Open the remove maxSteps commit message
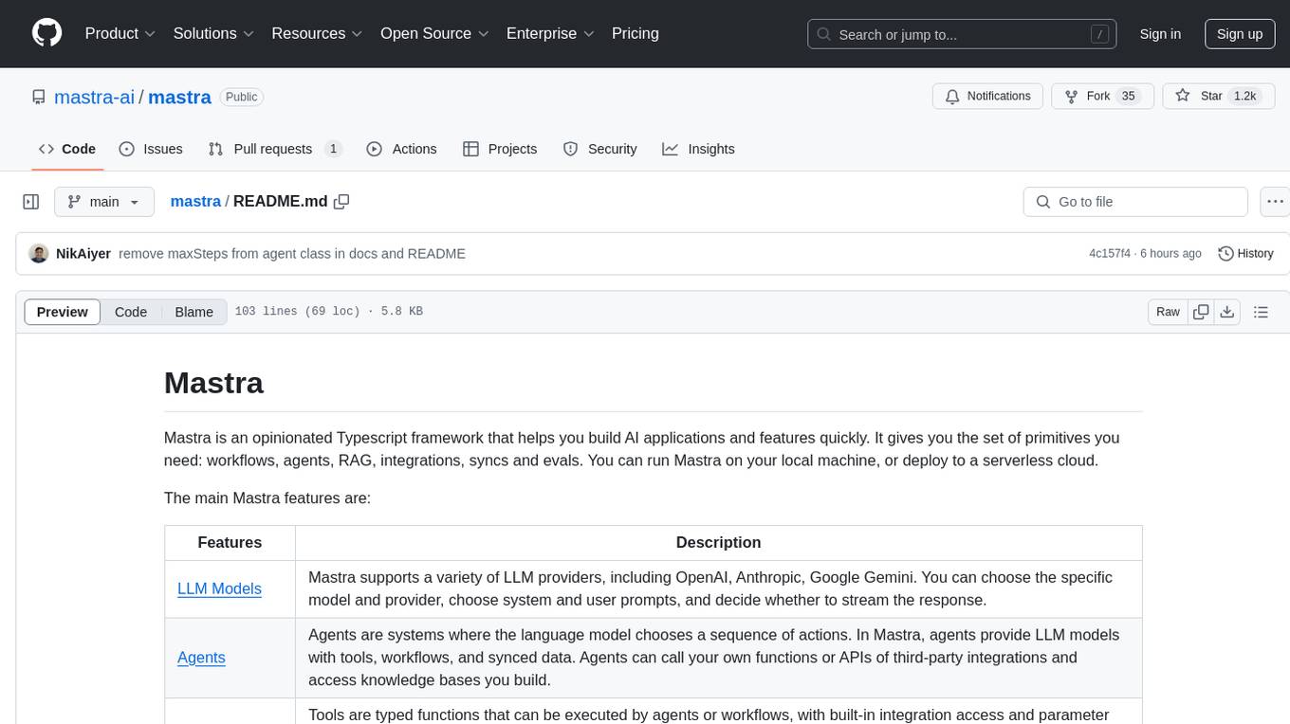1290x724 pixels. click(292, 254)
